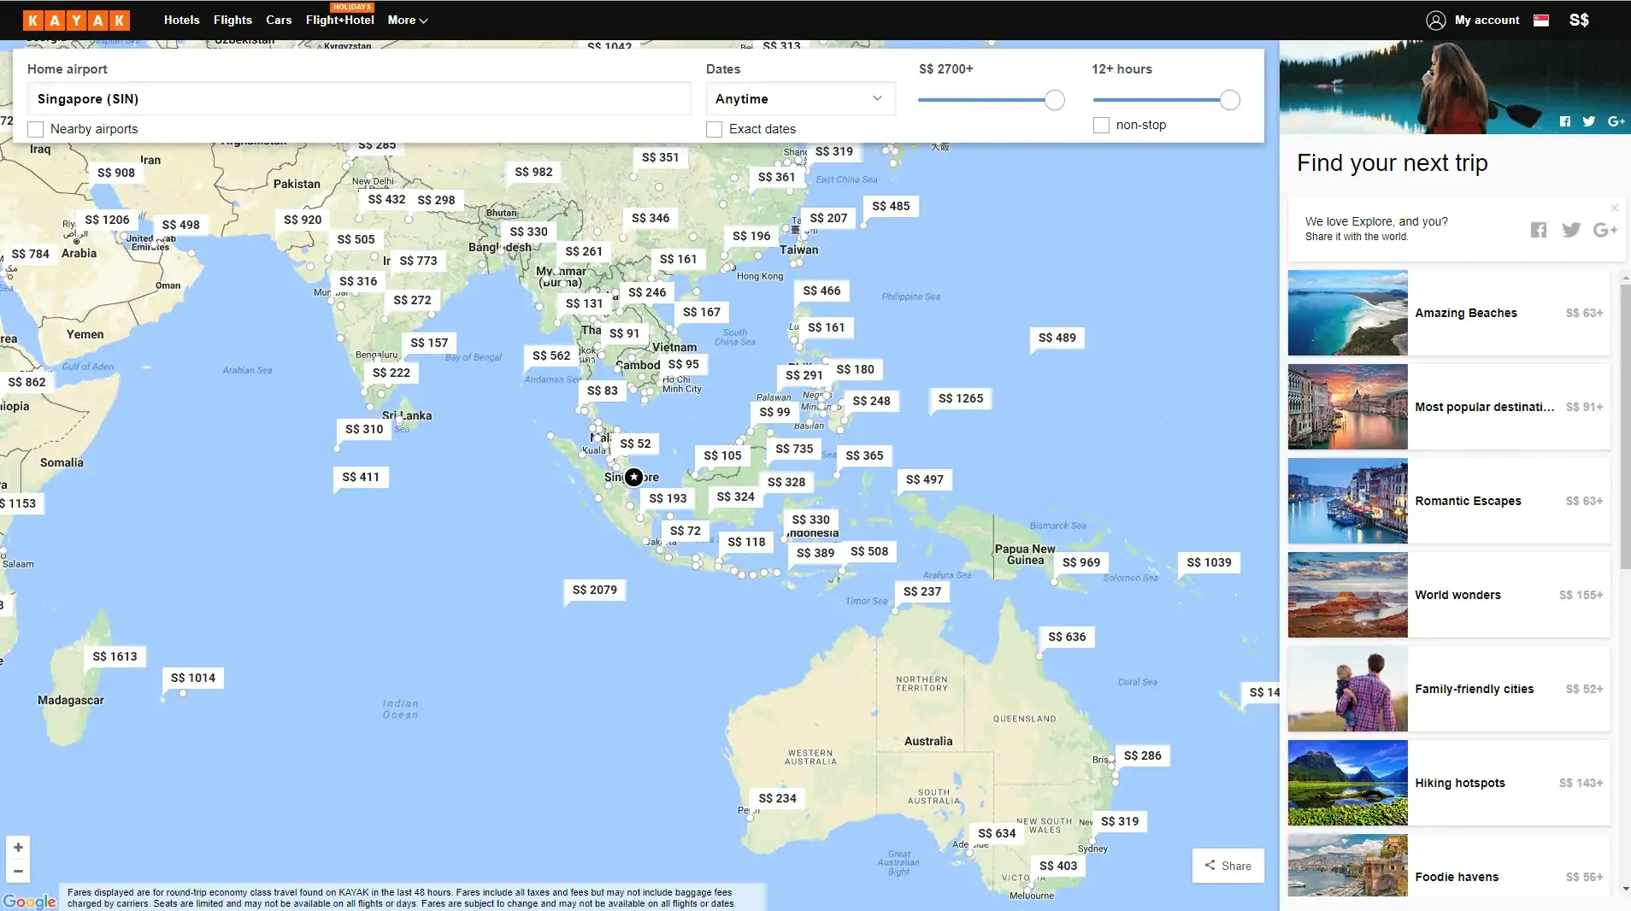Click the S$ 2700+ price slider handle

click(1055, 100)
